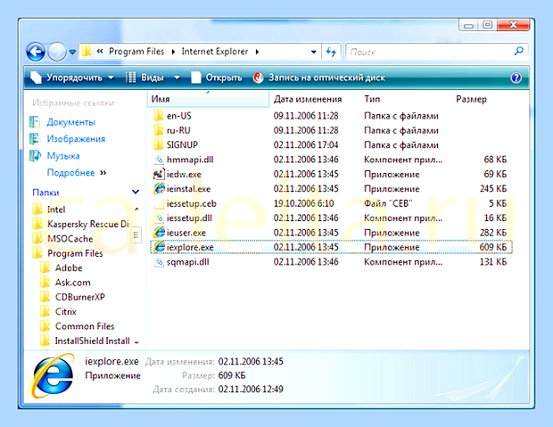Click the Изображения icon in favorites
Image resolution: width=553 pixels, height=427 pixels.
pyautogui.click(x=35, y=139)
